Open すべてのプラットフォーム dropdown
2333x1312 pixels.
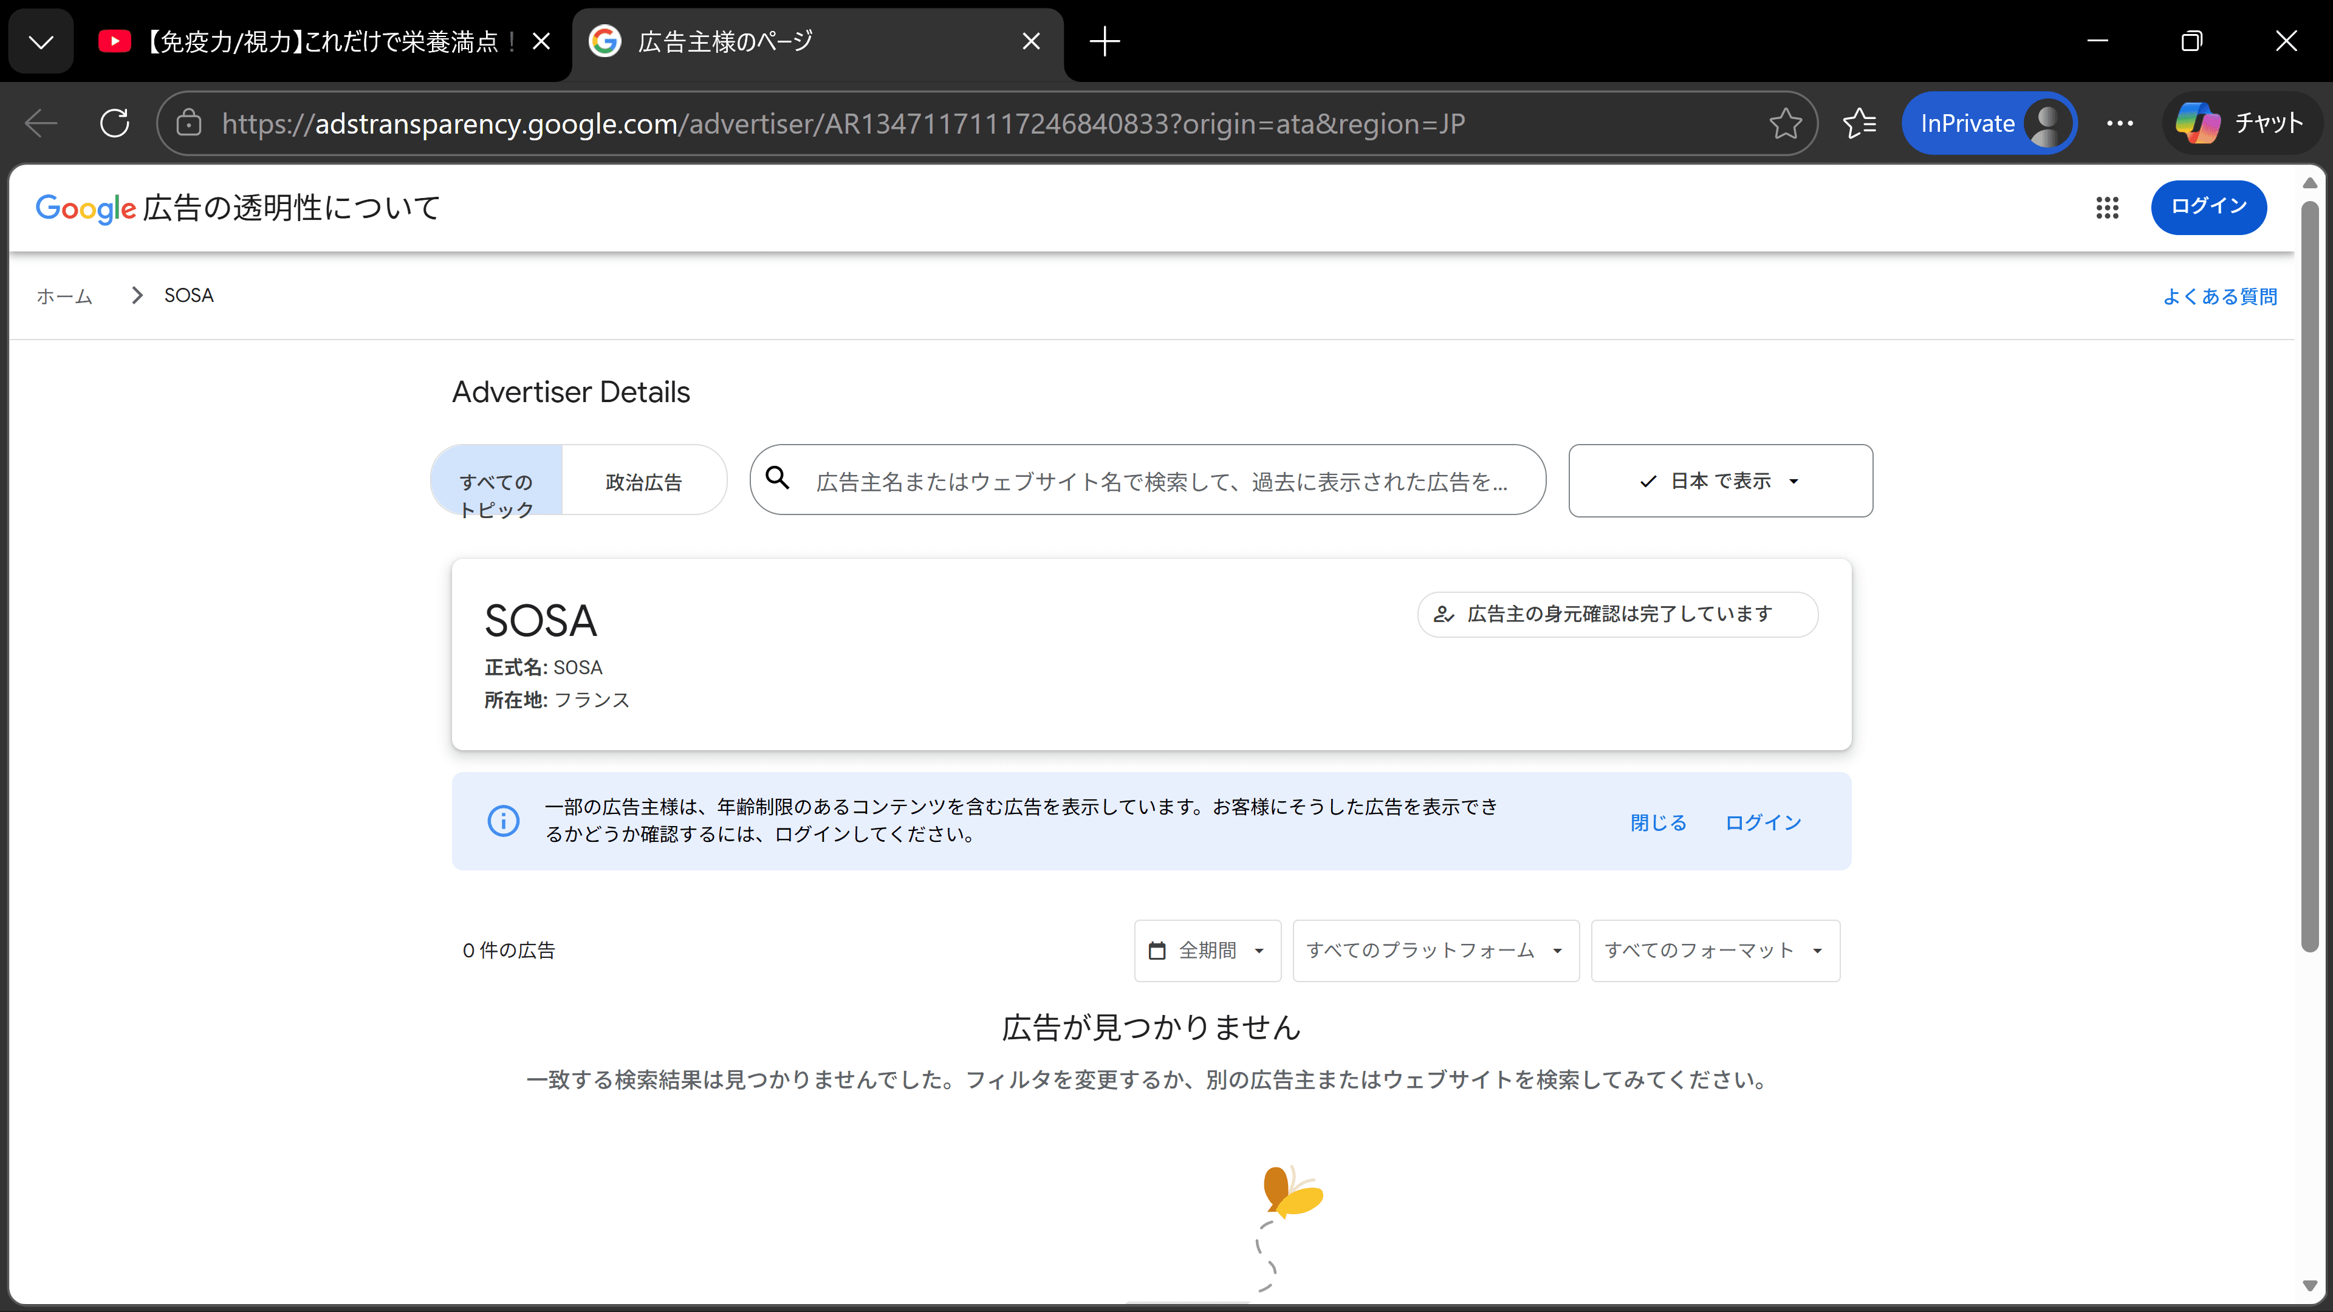click(1436, 951)
